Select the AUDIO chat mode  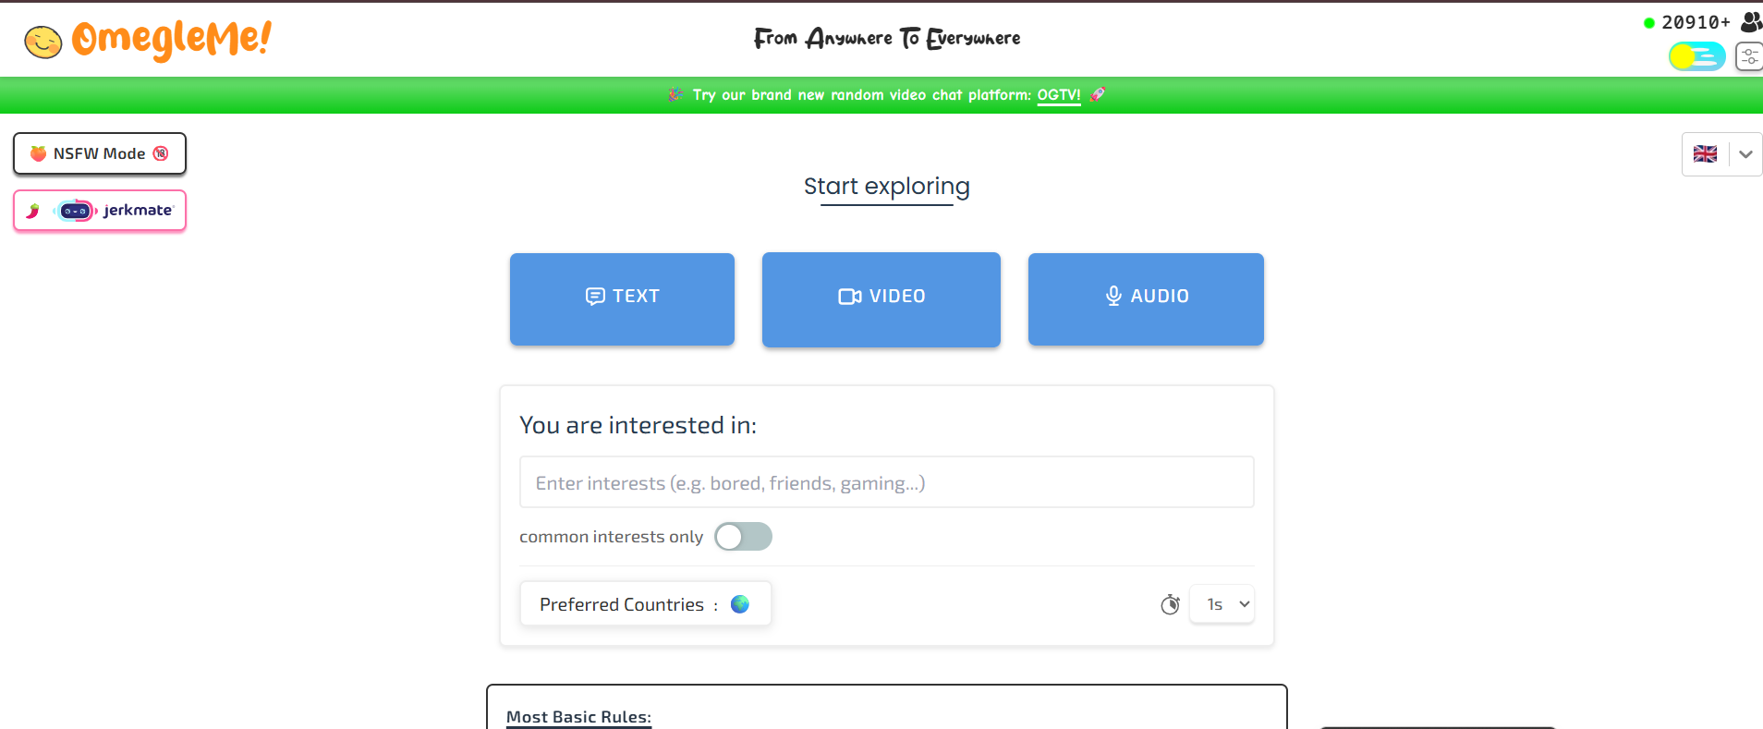(x=1146, y=298)
